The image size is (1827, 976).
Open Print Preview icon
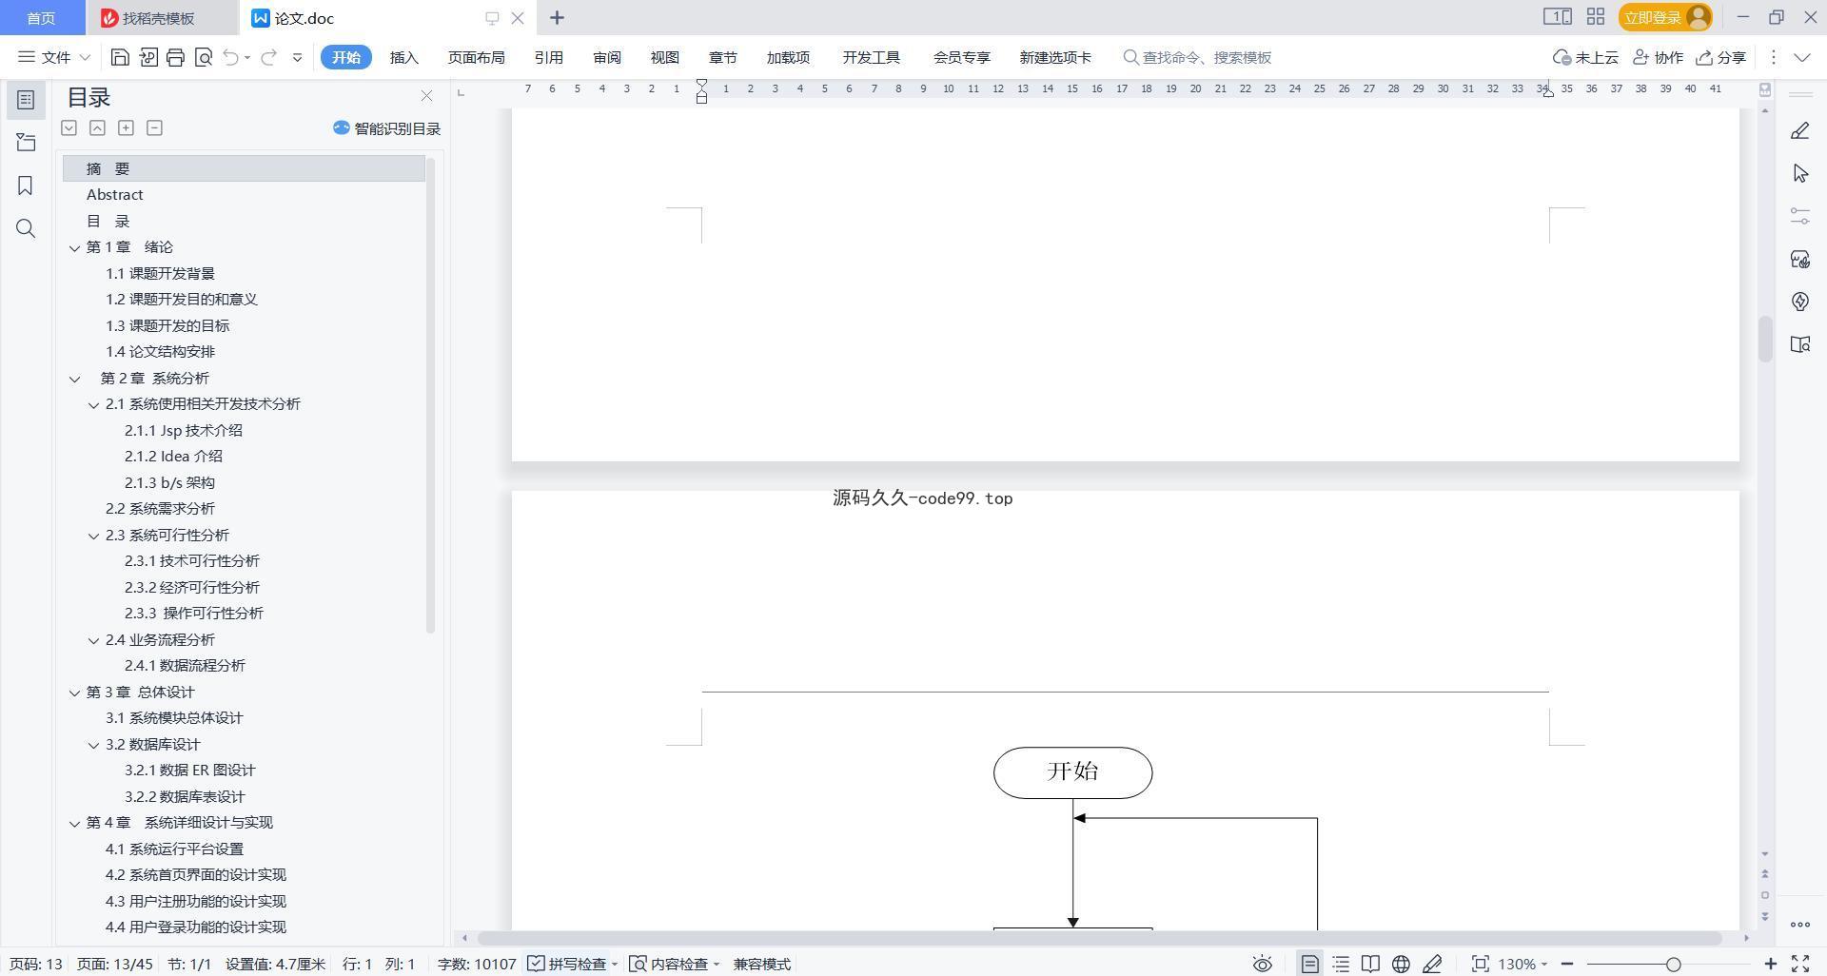pyautogui.click(x=203, y=57)
